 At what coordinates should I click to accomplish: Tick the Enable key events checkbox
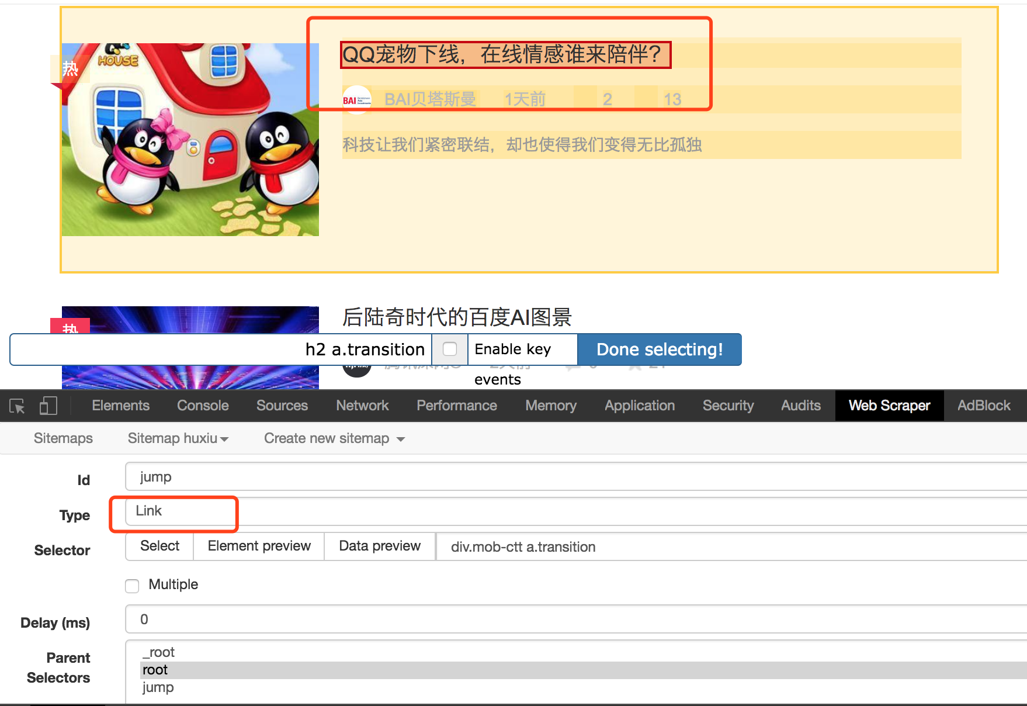click(450, 349)
